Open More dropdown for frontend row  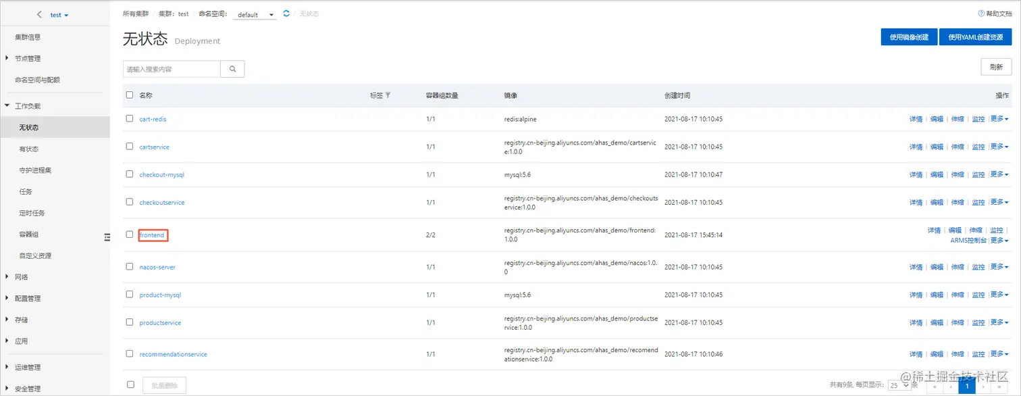[999, 241]
